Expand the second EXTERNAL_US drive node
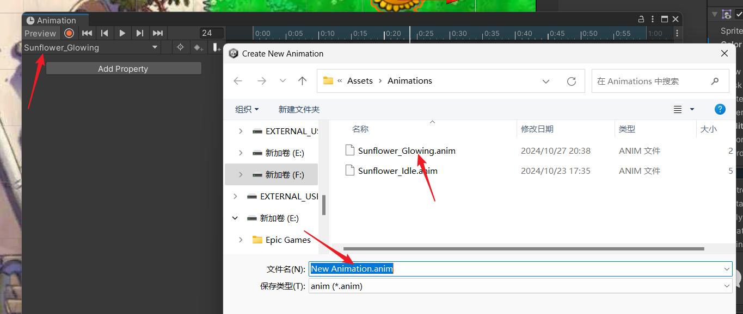This screenshot has width=743, height=314. click(x=235, y=196)
